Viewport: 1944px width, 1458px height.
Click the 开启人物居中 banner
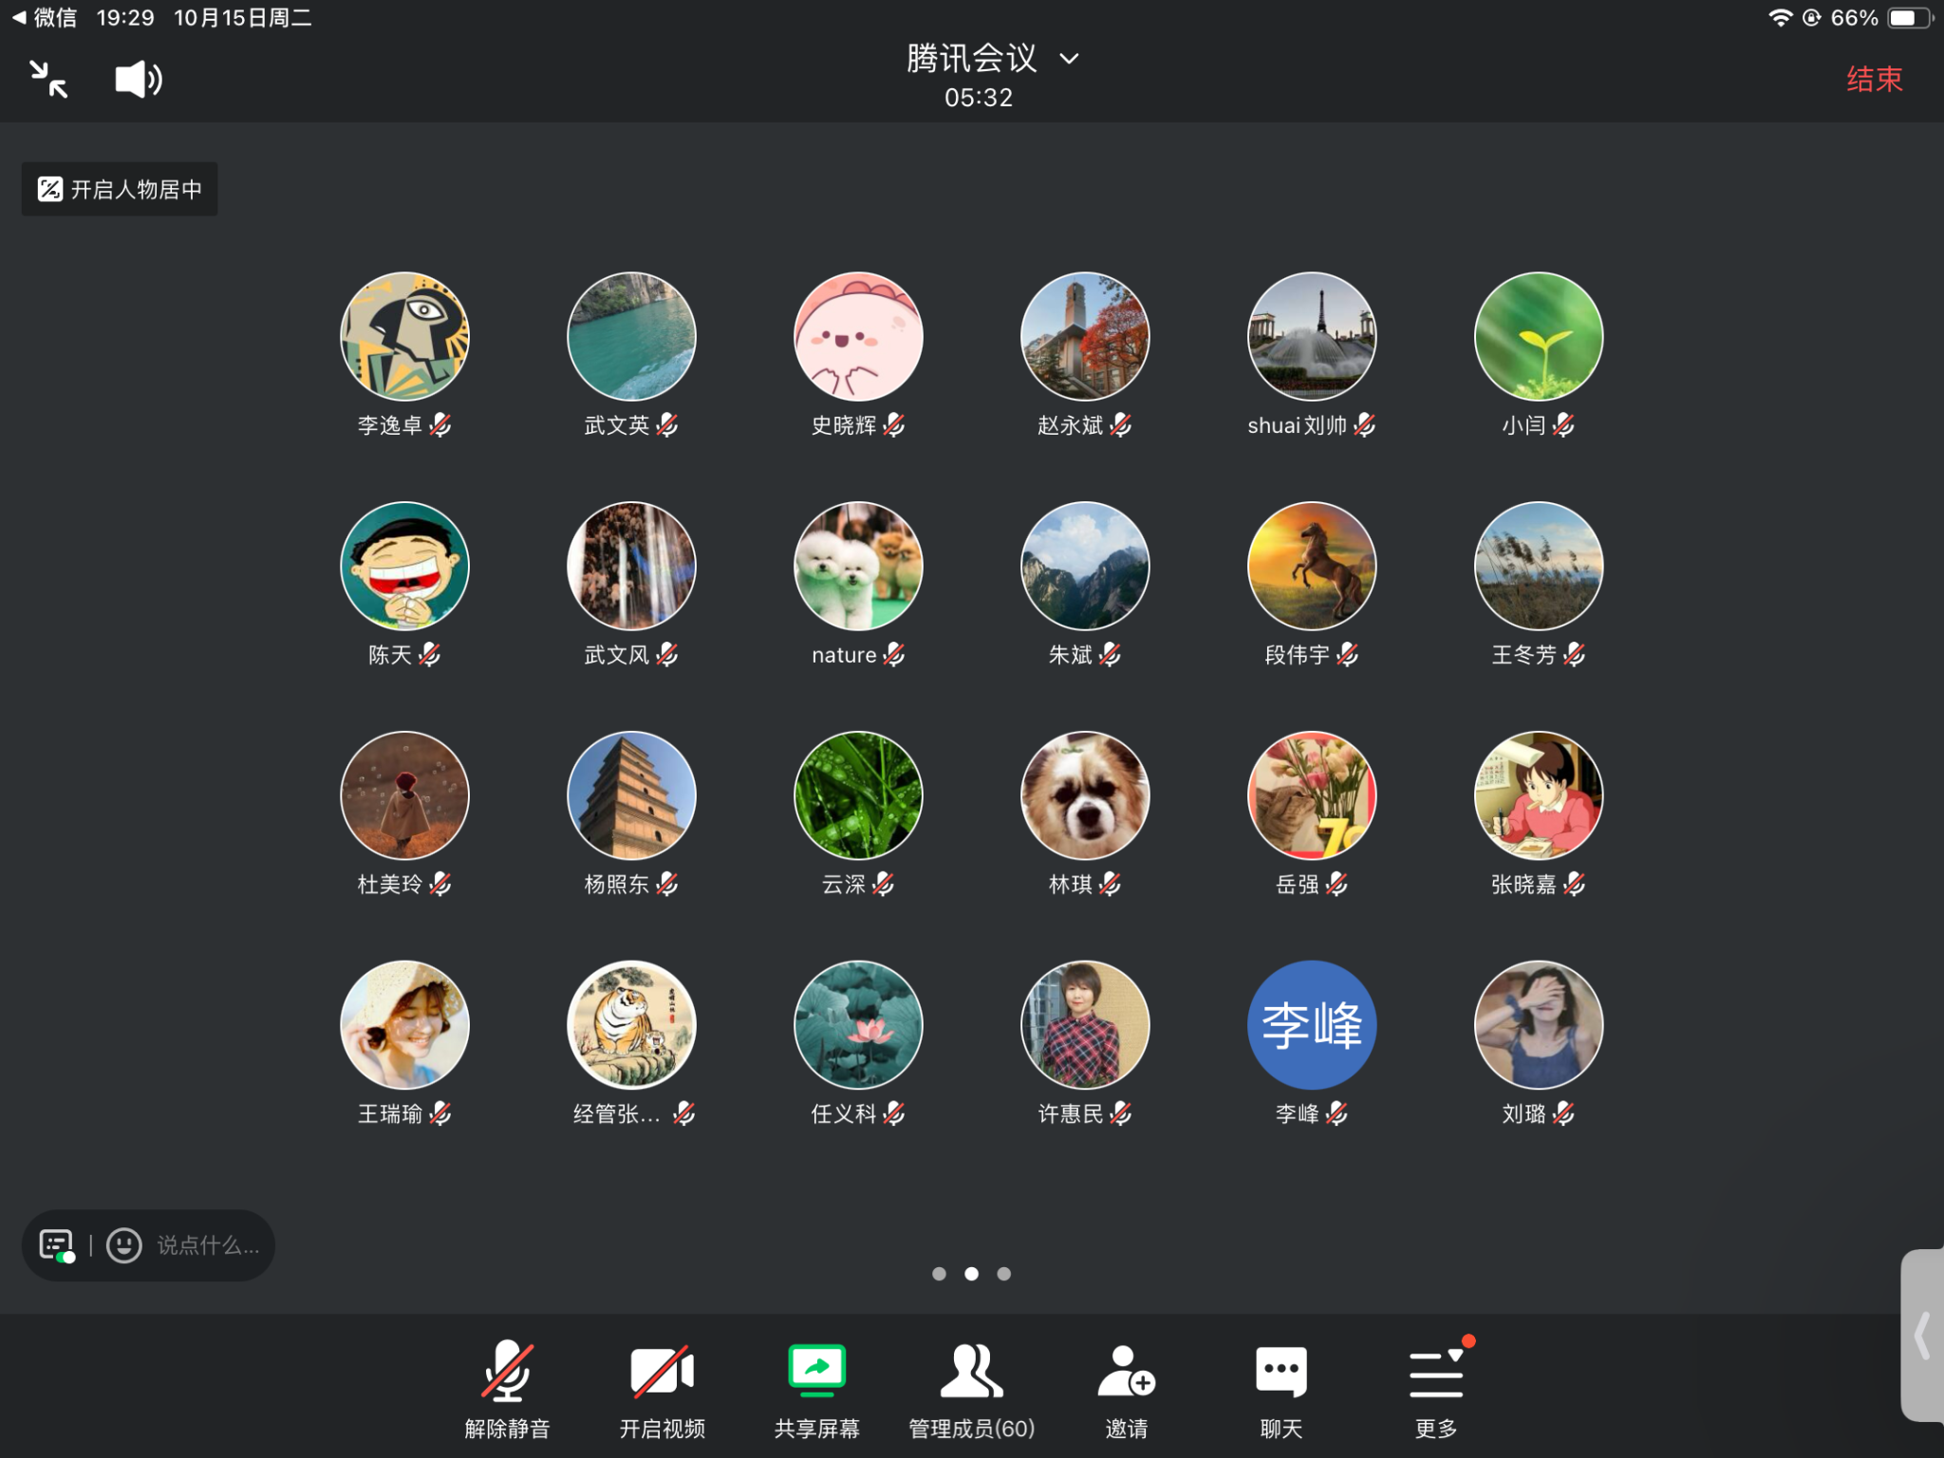pos(120,189)
